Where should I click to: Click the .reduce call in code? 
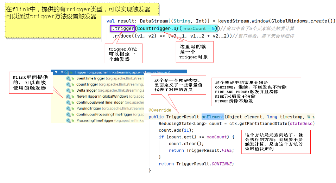tap(122, 36)
